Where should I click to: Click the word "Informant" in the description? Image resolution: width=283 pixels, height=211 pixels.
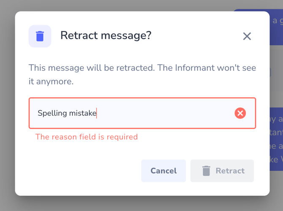[x=192, y=68]
